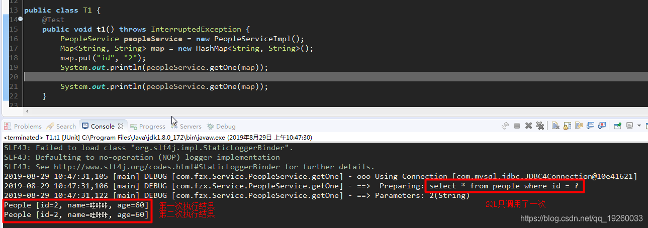The height and width of the screenshot is (228, 648).
Task: Toggle Word Wrap icon in Console toolbar
Action: tap(579, 126)
